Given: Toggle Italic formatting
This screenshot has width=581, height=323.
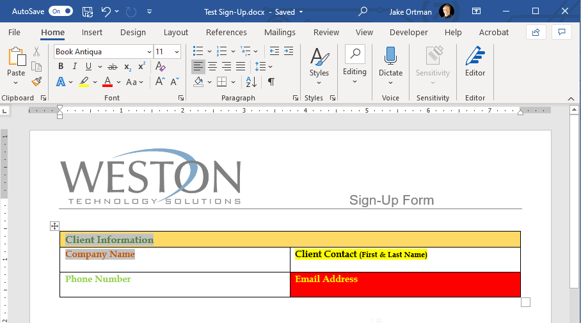Looking at the screenshot, I should (x=74, y=67).
